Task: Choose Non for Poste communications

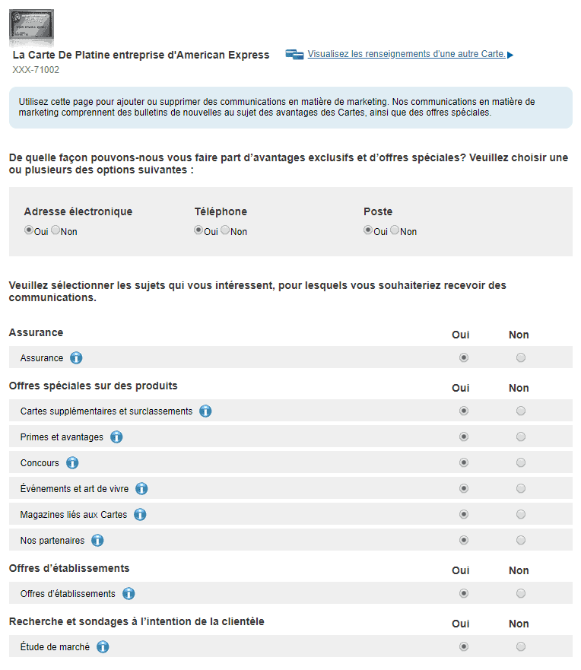Action: (x=394, y=229)
